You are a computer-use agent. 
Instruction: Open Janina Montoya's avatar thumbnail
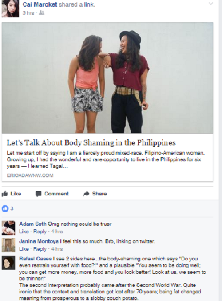[8, 245]
